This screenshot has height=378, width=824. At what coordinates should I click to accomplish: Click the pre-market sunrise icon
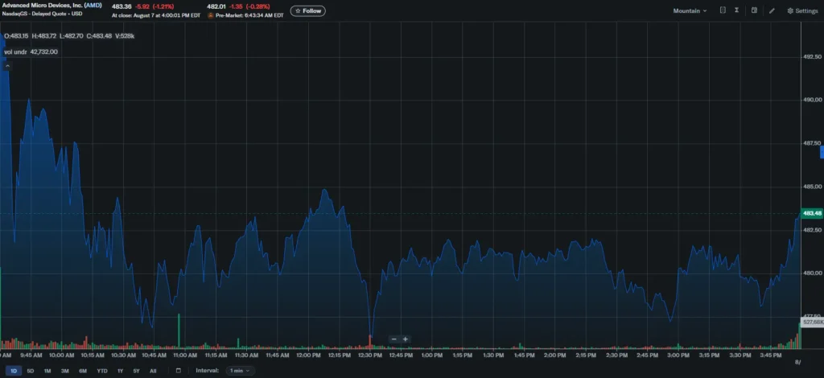[x=211, y=15]
